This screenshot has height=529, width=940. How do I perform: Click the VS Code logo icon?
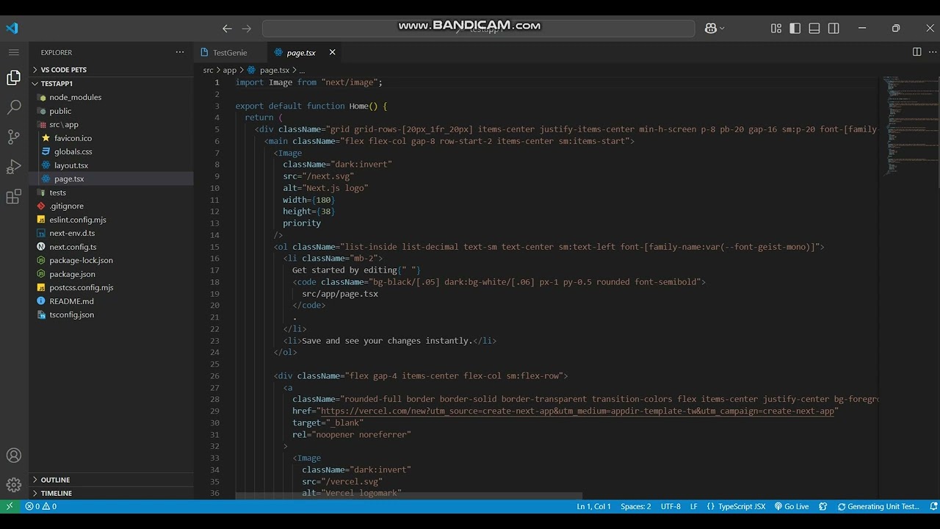tap(12, 28)
